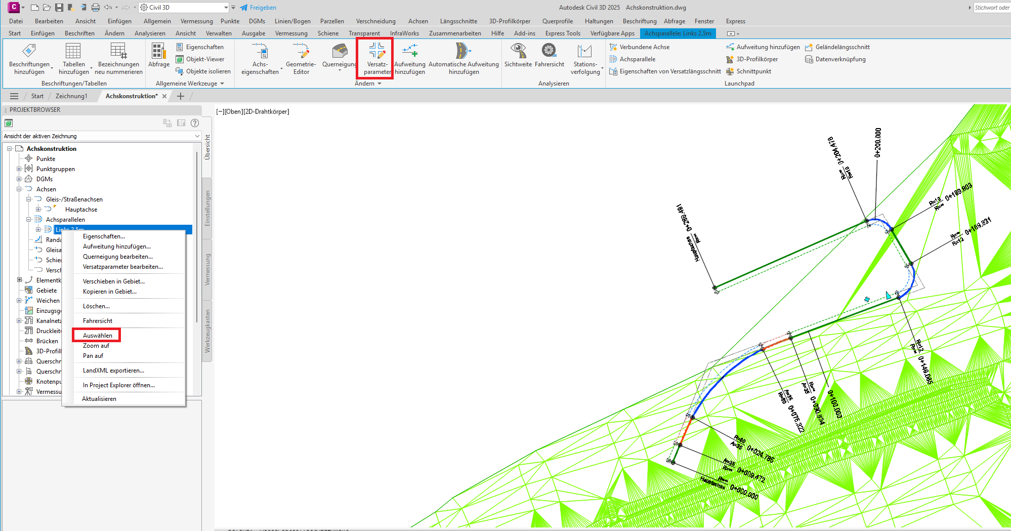This screenshot has height=531, width=1011.
Task: Open the Express Tools ribbon tab
Action: click(563, 33)
